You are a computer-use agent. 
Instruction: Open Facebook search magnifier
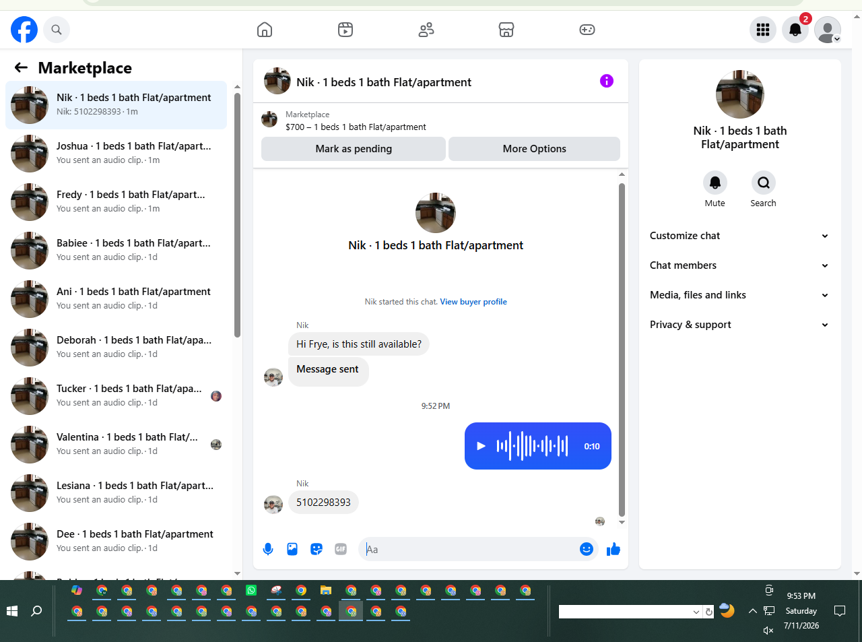coord(57,30)
